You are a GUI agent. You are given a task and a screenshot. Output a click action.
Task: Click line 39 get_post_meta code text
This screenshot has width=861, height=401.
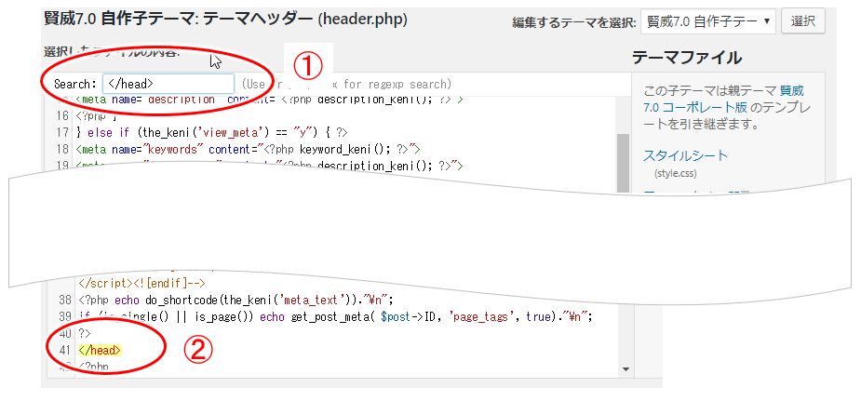335,317
